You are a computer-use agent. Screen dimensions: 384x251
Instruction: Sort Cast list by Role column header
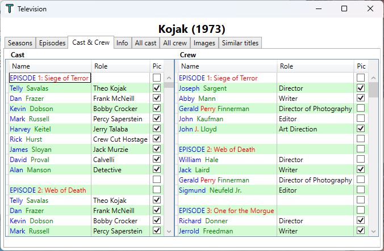click(120, 66)
